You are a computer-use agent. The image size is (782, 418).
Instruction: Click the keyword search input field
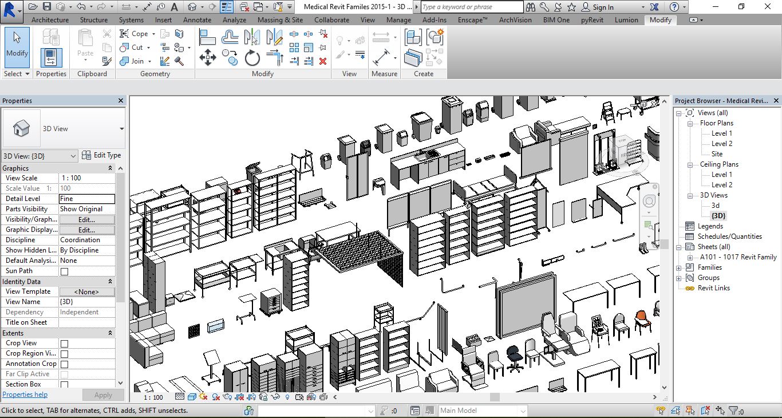(x=472, y=7)
